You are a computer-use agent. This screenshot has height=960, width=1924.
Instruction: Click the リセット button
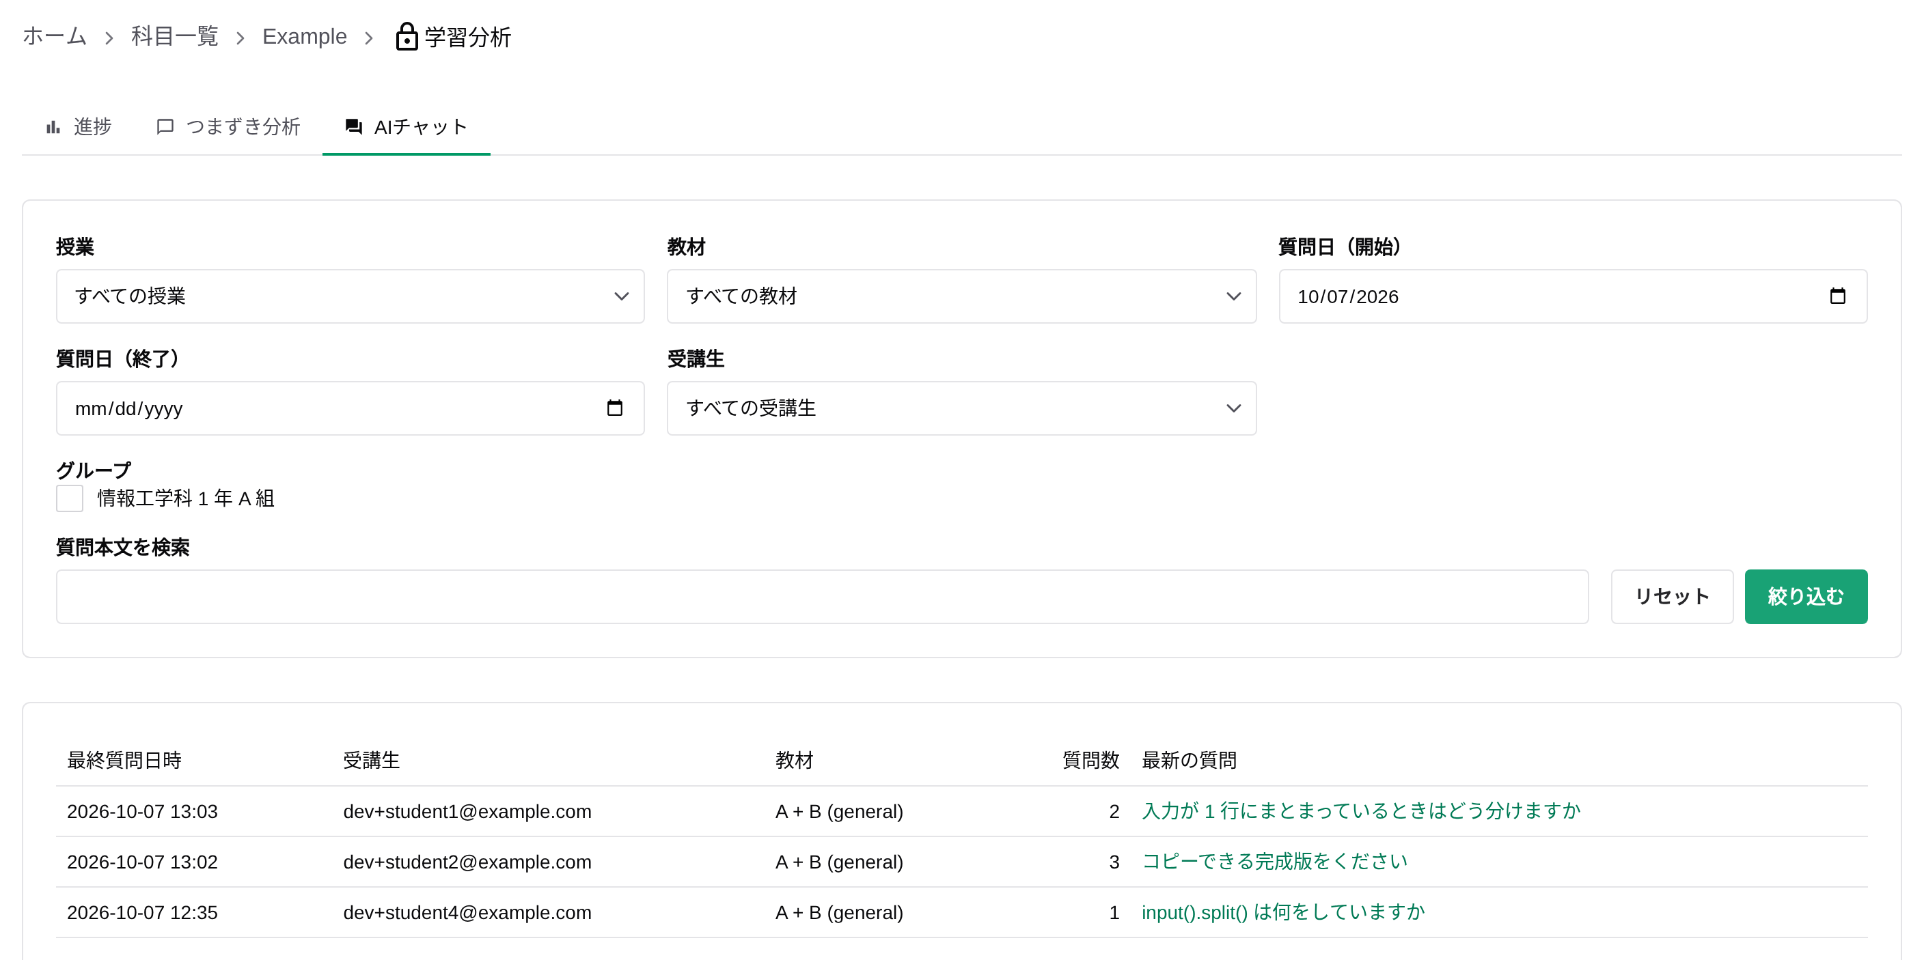[1672, 597]
